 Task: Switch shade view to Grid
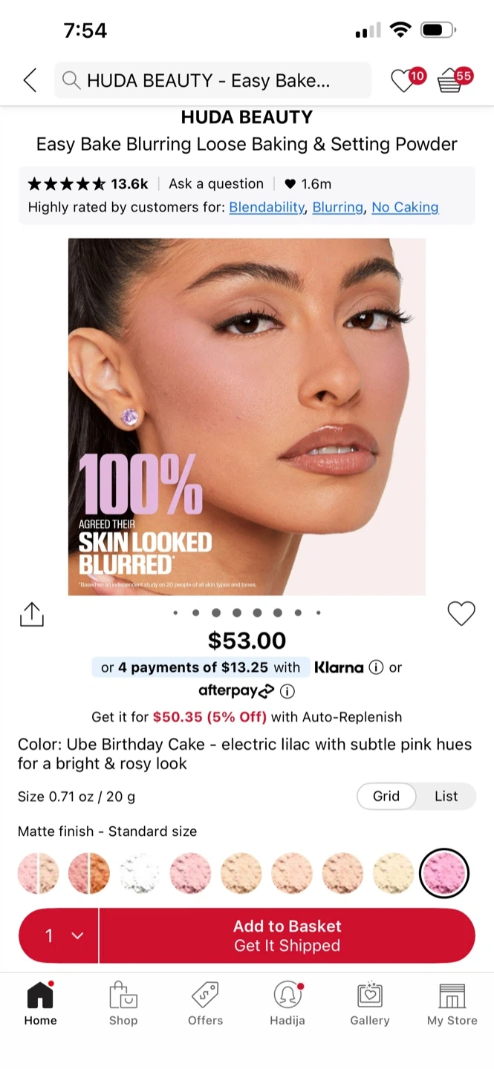pyautogui.click(x=386, y=796)
